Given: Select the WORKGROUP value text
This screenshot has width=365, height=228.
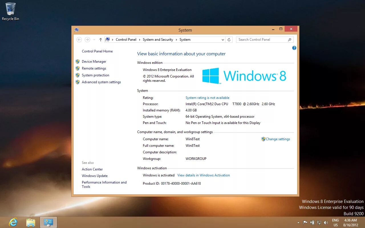Looking at the screenshot, I should (x=196, y=159).
